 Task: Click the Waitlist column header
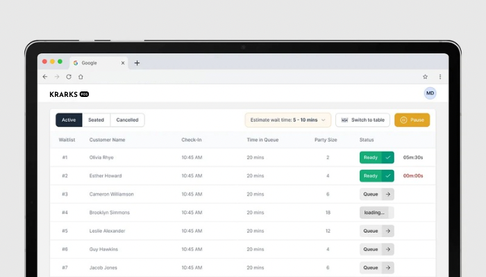point(67,140)
